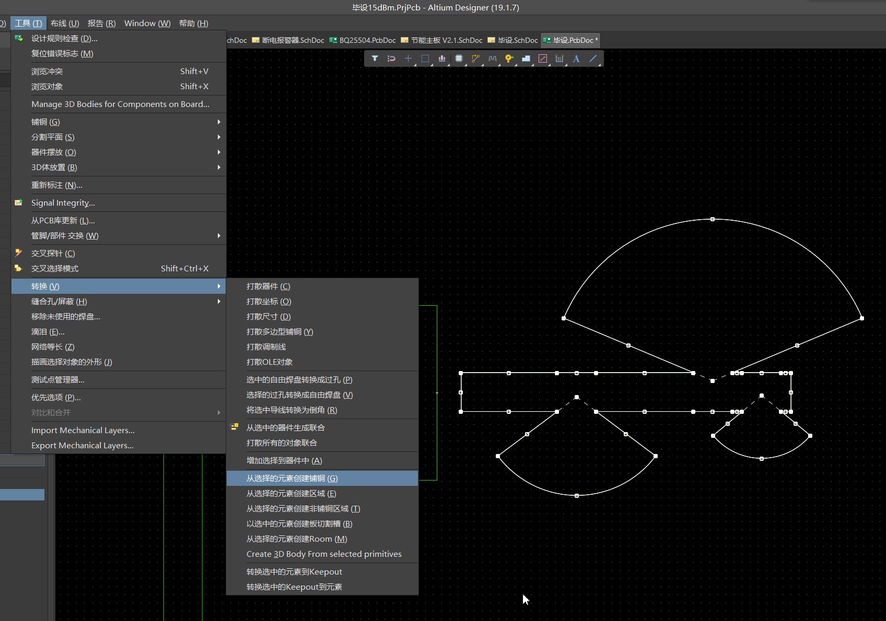This screenshot has width=886, height=621.
Task: Choose 网络等长 (Z)
Action: point(119,347)
